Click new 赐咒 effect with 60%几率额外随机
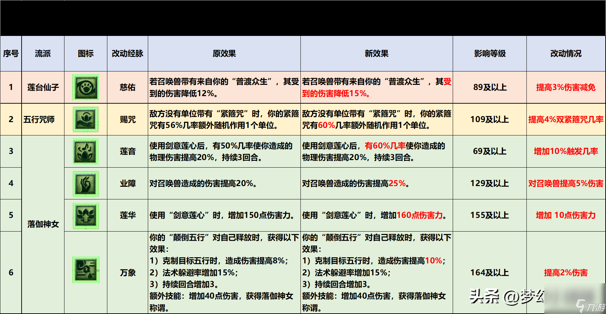This screenshot has width=606, height=314. [377, 119]
